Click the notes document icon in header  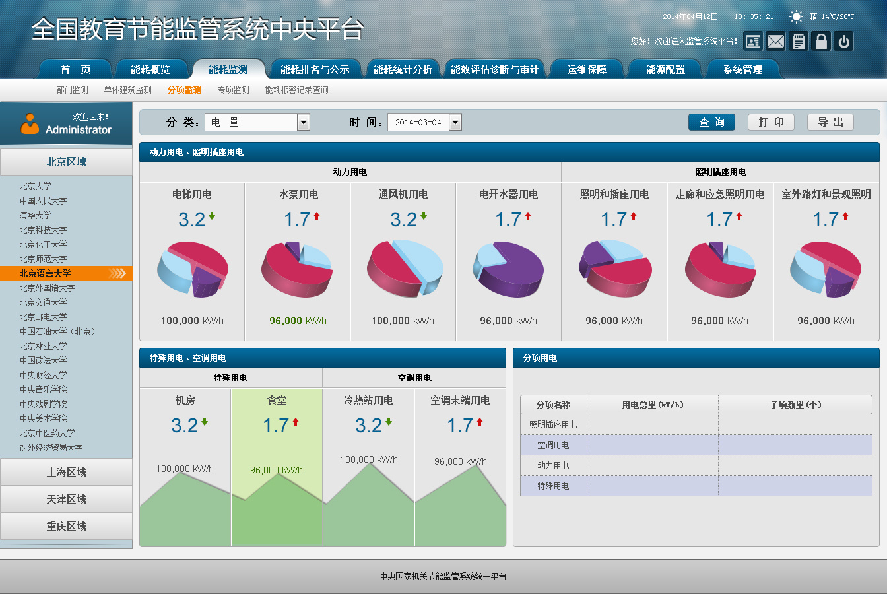799,42
